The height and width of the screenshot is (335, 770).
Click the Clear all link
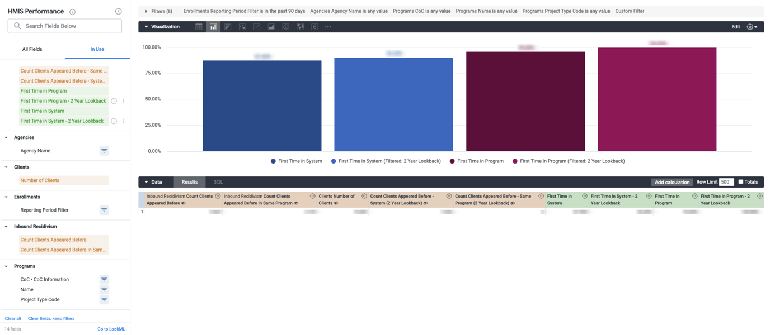pyautogui.click(x=12, y=318)
